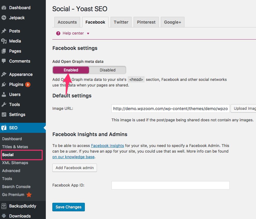Open SEO menu label

(13, 128)
